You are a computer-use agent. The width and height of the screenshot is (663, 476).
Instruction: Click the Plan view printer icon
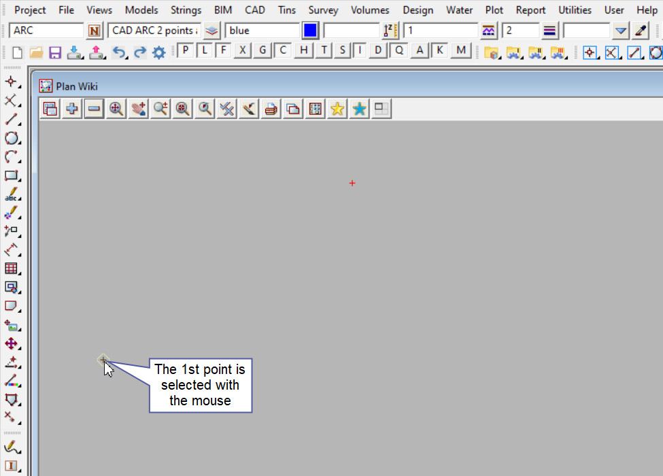click(x=271, y=109)
